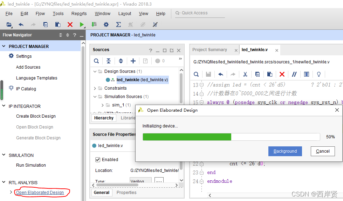This screenshot has width=343, height=201.
Task: Click the editor column selection mode icon
Action: point(307,74)
